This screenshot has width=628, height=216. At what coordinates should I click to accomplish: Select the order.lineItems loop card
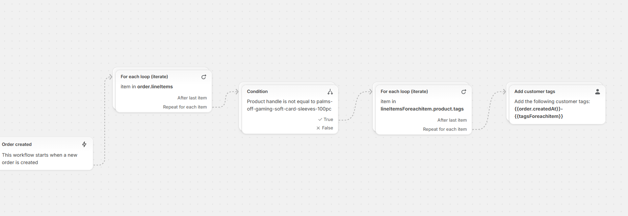tap(159, 87)
